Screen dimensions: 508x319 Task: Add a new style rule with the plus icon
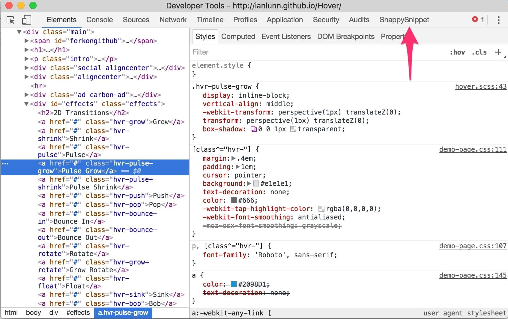498,52
